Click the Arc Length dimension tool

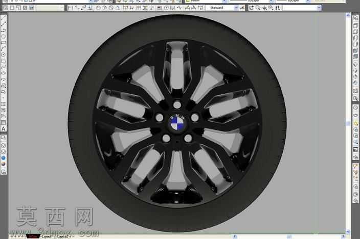(83, 8)
